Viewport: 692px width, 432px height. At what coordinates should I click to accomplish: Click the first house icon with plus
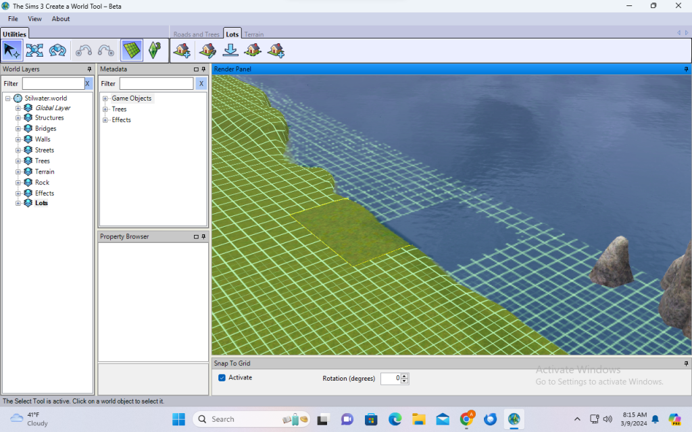click(181, 51)
